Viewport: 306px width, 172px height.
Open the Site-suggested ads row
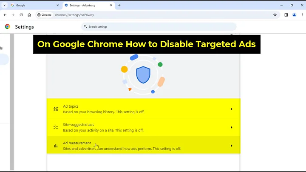144,127
